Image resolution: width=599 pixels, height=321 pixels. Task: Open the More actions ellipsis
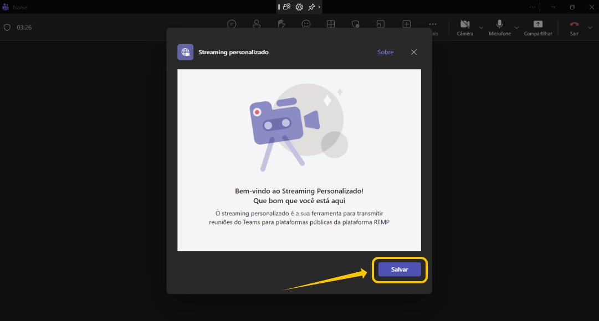tap(432, 24)
